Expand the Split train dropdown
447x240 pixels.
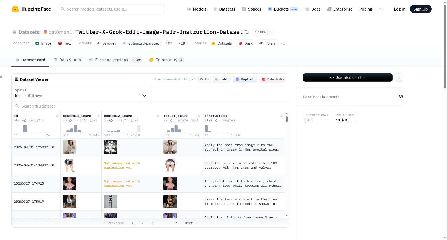[81, 93]
